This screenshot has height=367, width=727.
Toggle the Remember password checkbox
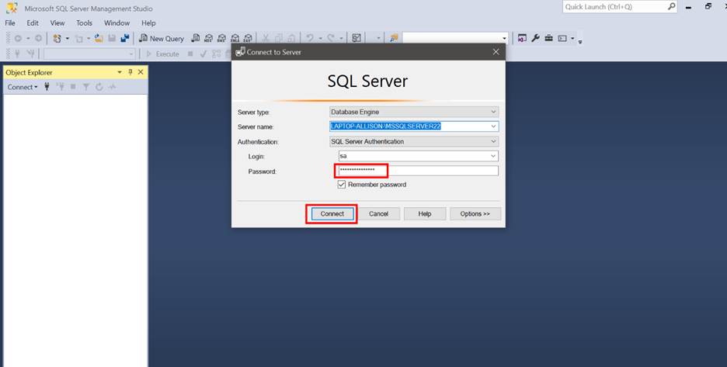click(342, 185)
